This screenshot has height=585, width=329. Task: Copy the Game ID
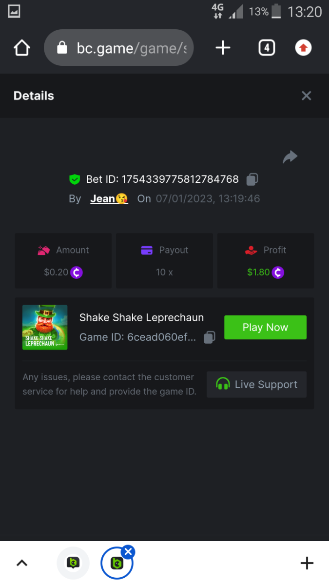click(209, 337)
